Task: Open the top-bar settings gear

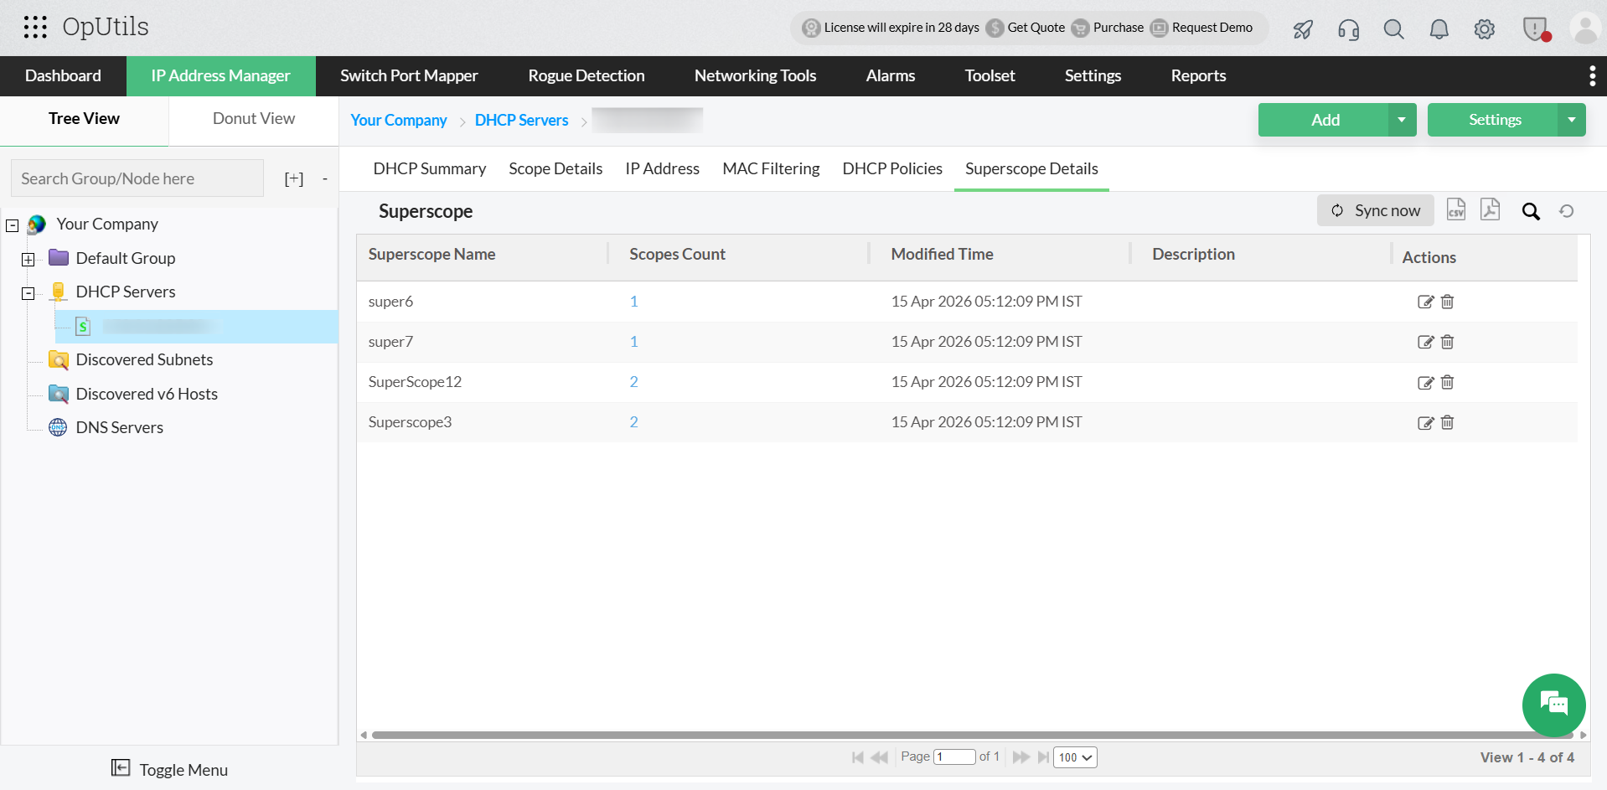Action: [1484, 28]
